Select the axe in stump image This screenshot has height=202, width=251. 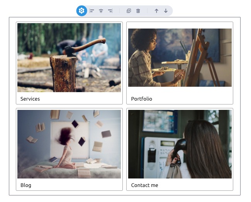[69, 57]
